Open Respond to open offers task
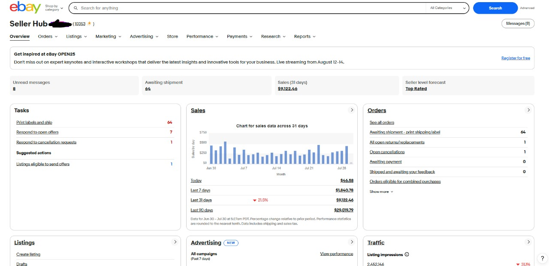This screenshot has height=266, width=549. click(37, 132)
